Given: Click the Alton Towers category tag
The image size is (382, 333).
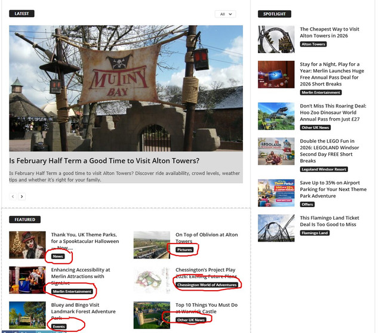Looking at the screenshot, I should pyautogui.click(x=313, y=44).
